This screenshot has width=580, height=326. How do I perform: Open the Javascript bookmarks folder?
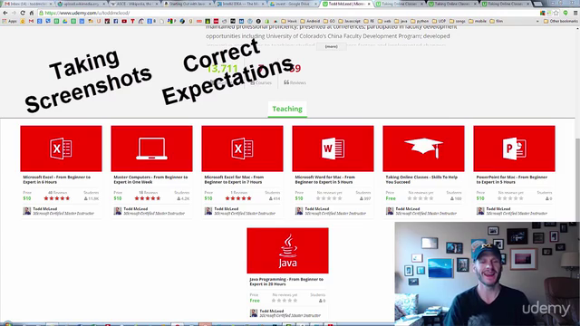[349, 21]
